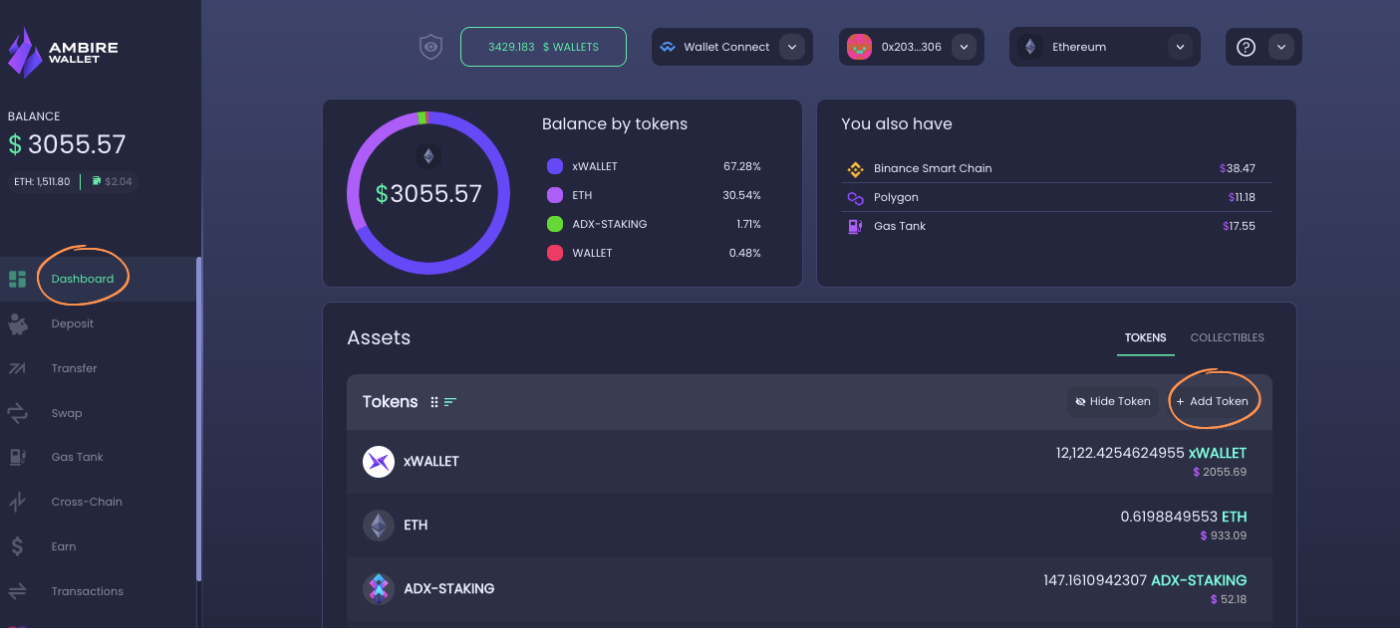Image resolution: width=1400 pixels, height=636 pixels.
Task: Click the 12,122.4254624955 xWALLET balance
Action: coord(1151,453)
